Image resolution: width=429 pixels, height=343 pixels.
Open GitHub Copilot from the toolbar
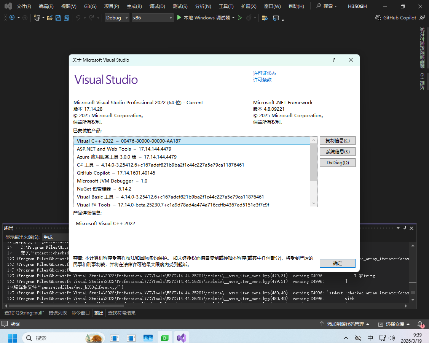(396, 17)
